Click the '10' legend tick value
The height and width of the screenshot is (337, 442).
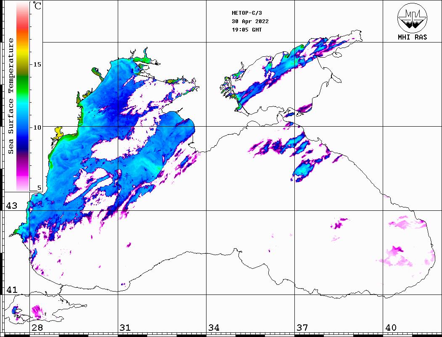(37, 128)
